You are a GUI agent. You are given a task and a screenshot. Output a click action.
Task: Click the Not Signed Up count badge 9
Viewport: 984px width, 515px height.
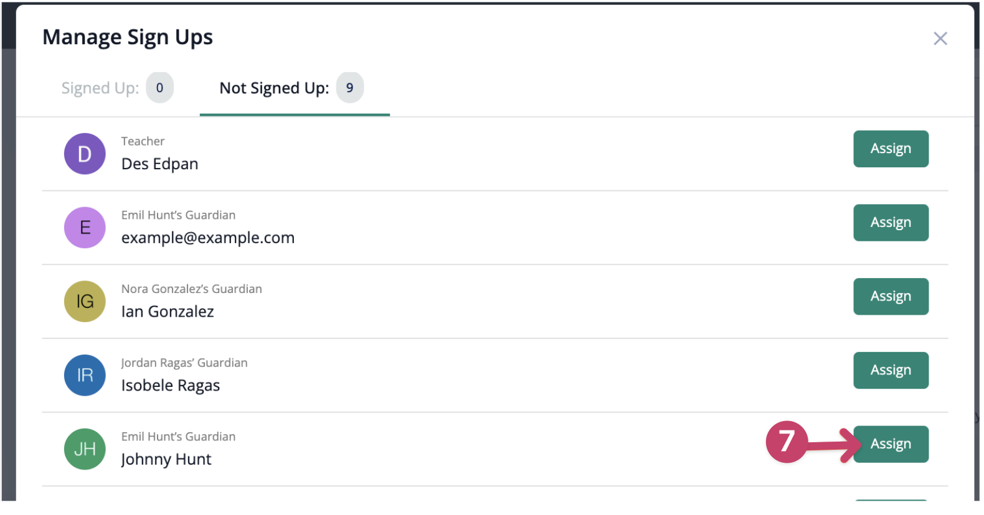[x=350, y=88]
